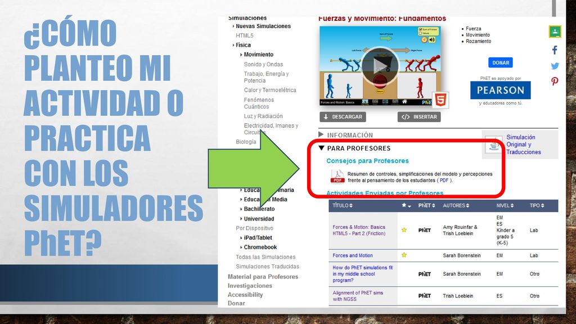Sort the table by star rating column
576x324 pixels.
point(406,205)
